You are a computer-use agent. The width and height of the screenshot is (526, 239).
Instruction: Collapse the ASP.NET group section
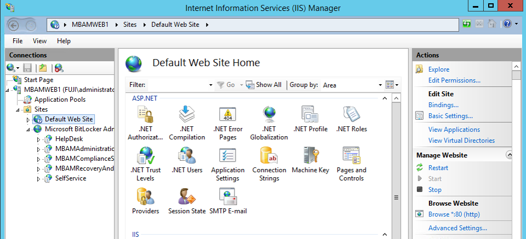[385, 98]
